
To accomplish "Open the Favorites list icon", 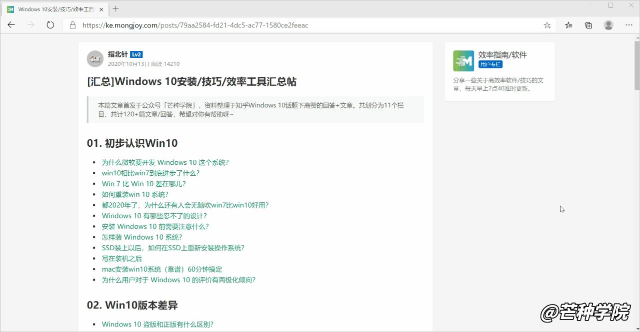I will 568,25.
